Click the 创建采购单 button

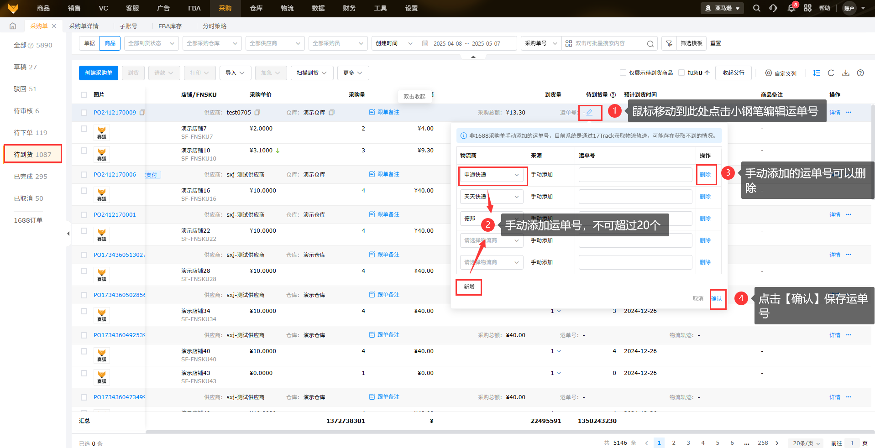[98, 73]
